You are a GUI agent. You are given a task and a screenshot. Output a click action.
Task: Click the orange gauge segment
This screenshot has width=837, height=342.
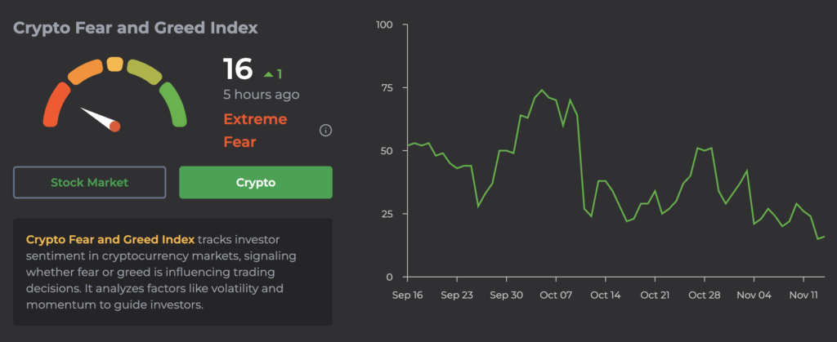(85, 73)
